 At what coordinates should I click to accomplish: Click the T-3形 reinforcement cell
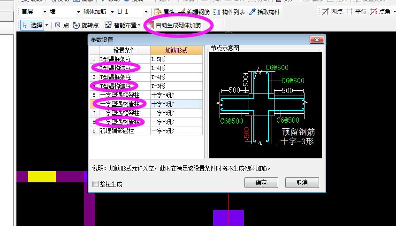pos(176,86)
